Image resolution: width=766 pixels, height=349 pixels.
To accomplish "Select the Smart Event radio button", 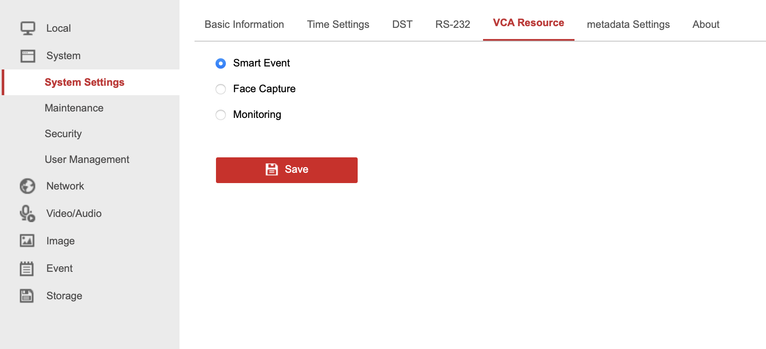I will 221,63.
